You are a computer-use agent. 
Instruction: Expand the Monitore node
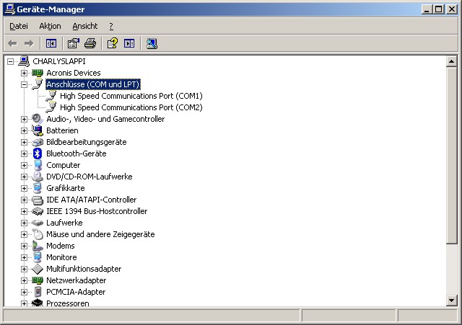(x=24, y=258)
